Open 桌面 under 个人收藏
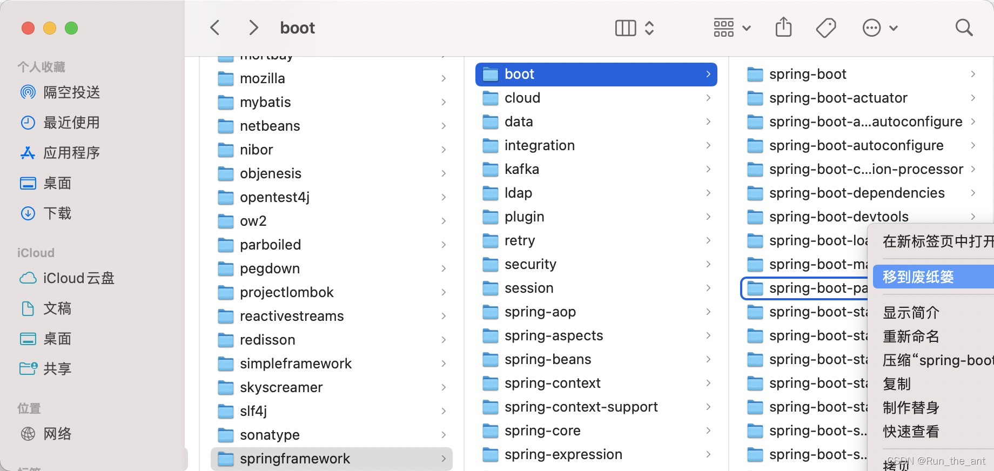The width and height of the screenshot is (994, 471). (x=45, y=183)
